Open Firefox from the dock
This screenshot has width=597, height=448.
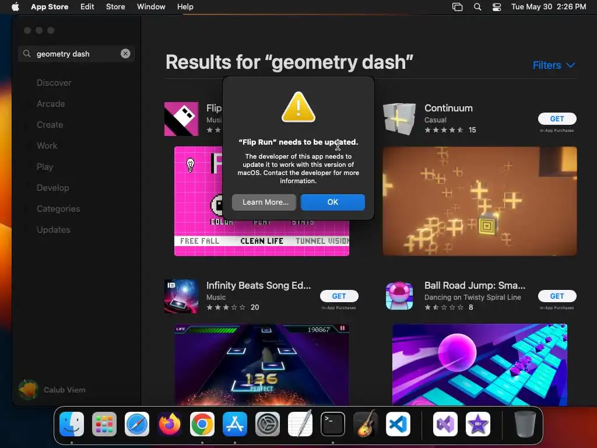point(170,424)
